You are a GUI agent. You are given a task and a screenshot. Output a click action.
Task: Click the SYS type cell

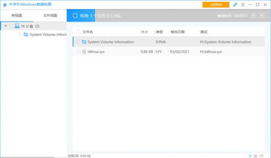pyautogui.click(x=158, y=52)
